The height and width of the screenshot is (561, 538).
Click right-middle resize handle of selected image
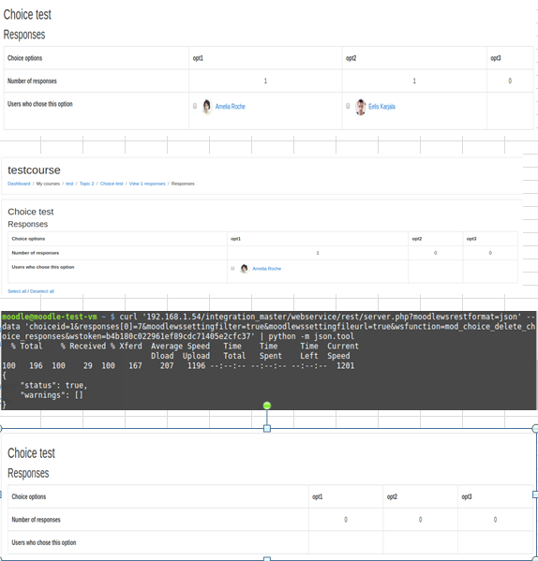click(x=535, y=495)
